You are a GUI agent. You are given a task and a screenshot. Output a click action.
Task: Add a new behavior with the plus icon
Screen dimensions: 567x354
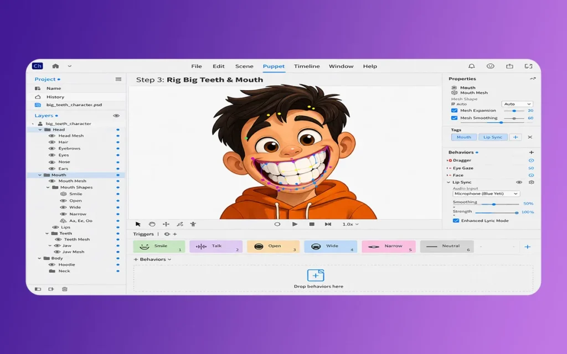[532, 152]
